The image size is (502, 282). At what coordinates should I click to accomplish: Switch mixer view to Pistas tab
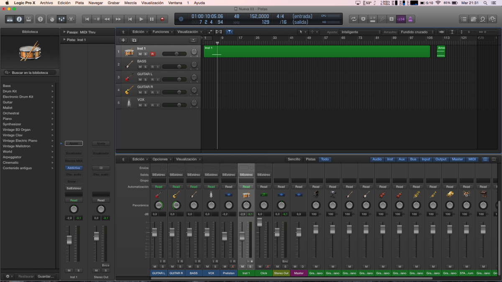click(310, 159)
